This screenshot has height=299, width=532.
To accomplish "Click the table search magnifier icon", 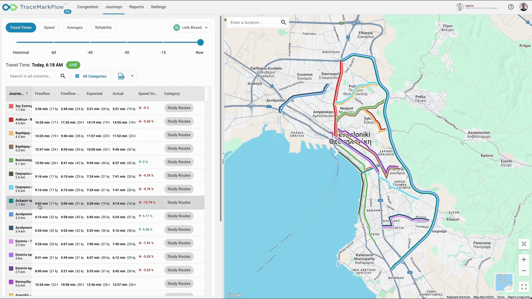I will [63, 76].
